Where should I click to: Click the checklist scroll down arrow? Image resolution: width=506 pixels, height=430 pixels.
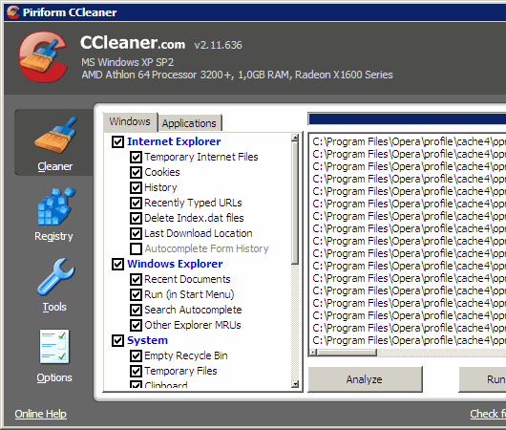pyautogui.click(x=295, y=384)
